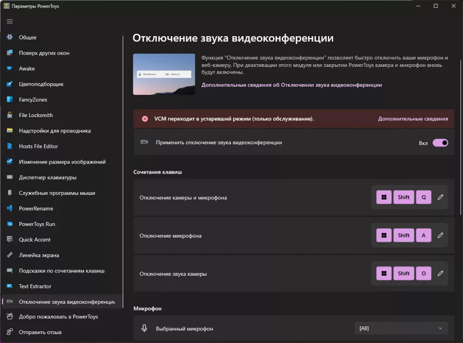Screen dimensions: 463x343
Task: Click the PowerRename sidebar icon
Action: point(10,208)
